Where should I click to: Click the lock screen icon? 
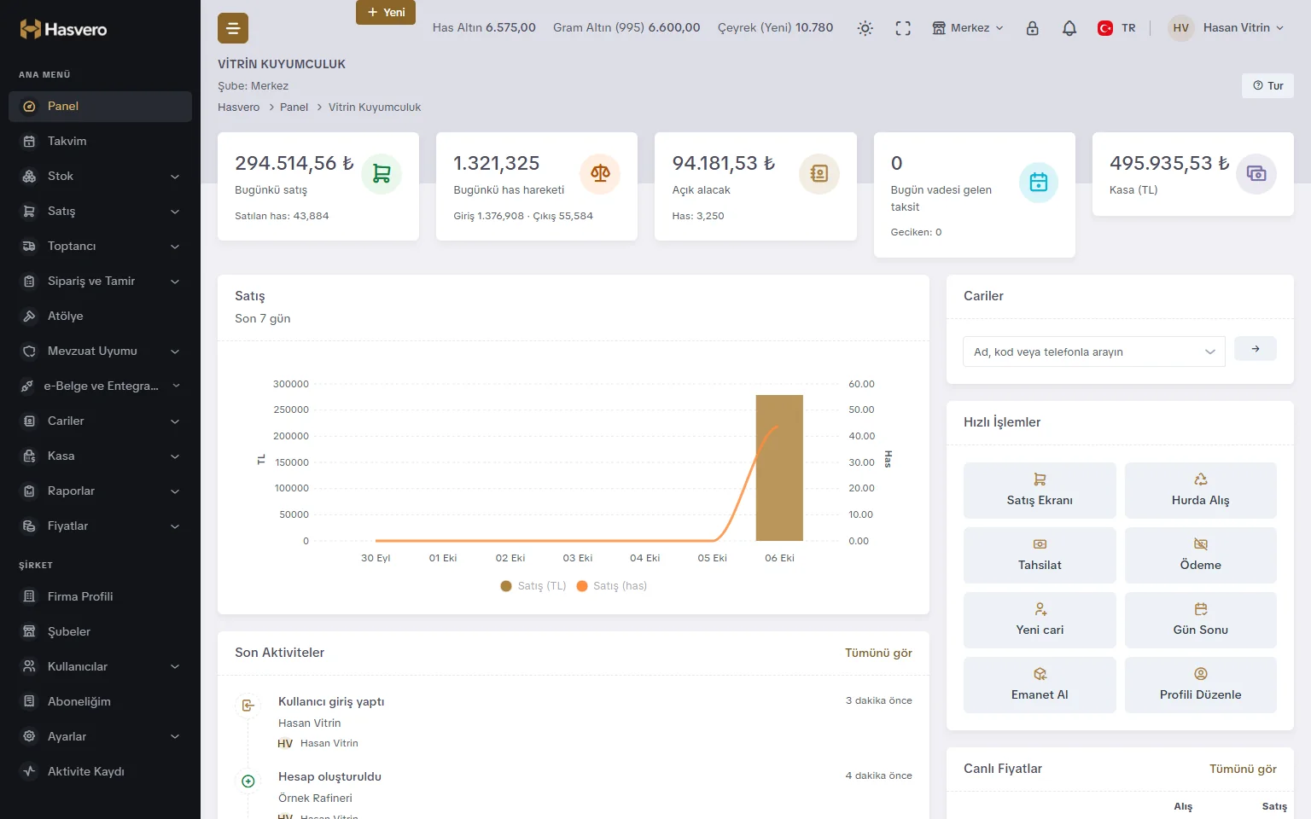(x=1033, y=28)
